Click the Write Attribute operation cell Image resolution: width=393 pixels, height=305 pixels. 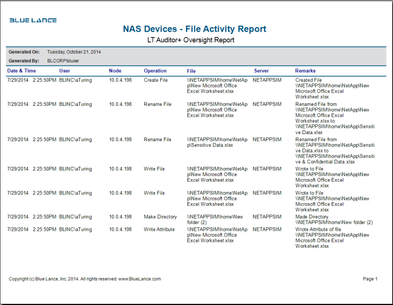(159, 230)
